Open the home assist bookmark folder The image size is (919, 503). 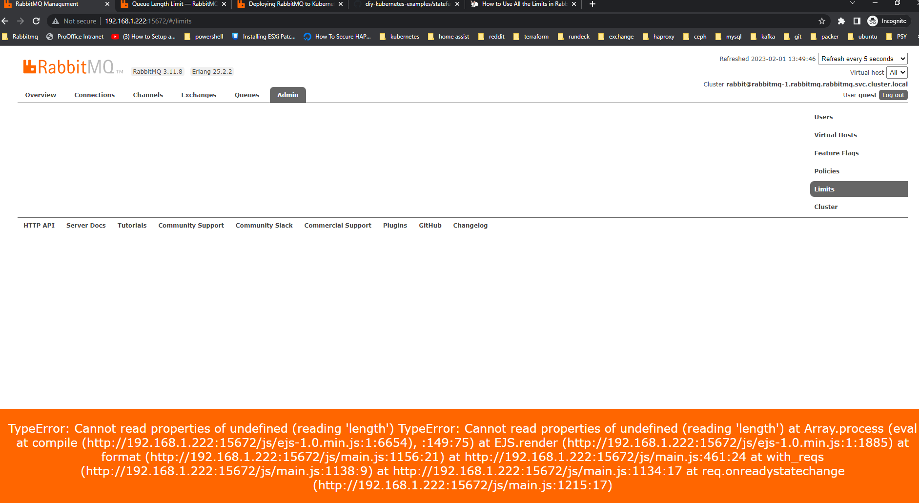449,37
